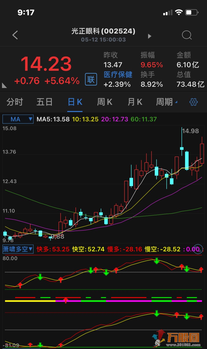Expand quote details corner triangle
The width and height of the screenshot is (207, 349).
(4, 85)
